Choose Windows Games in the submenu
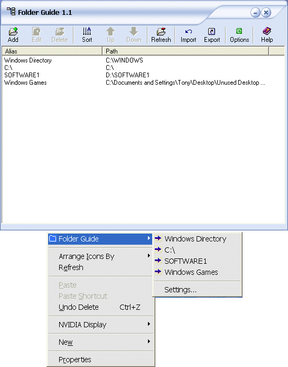The image size is (288, 367). tap(197, 272)
